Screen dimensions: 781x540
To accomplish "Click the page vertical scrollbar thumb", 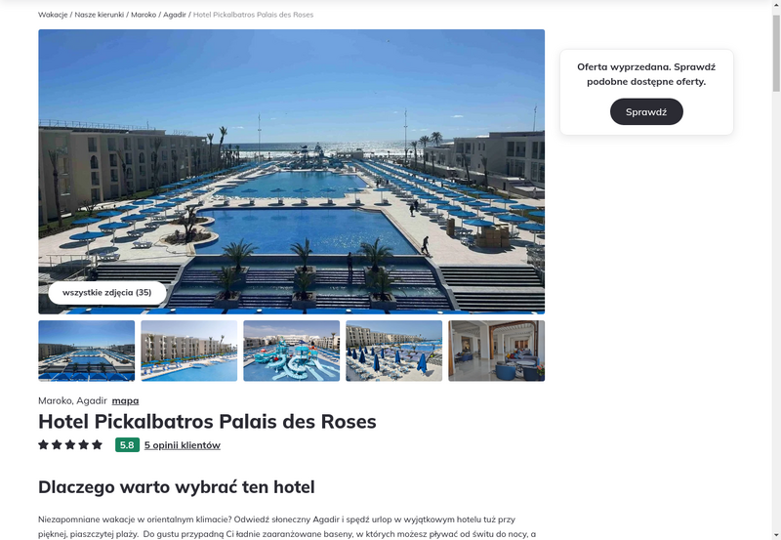I will click(776, 53).
